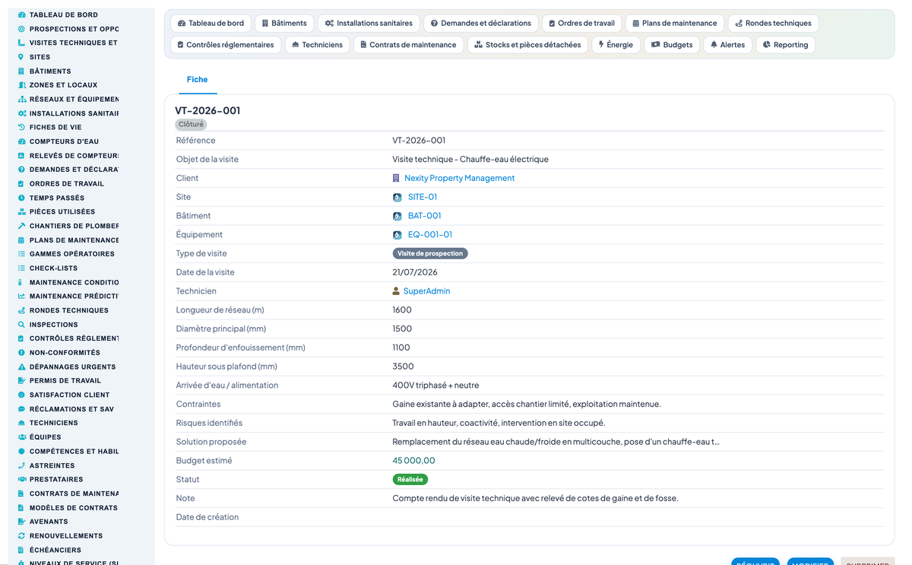Click the Temps passés clock icon
Image resolution: width=912 pixels, height=565 pixels.
[21, 198]
